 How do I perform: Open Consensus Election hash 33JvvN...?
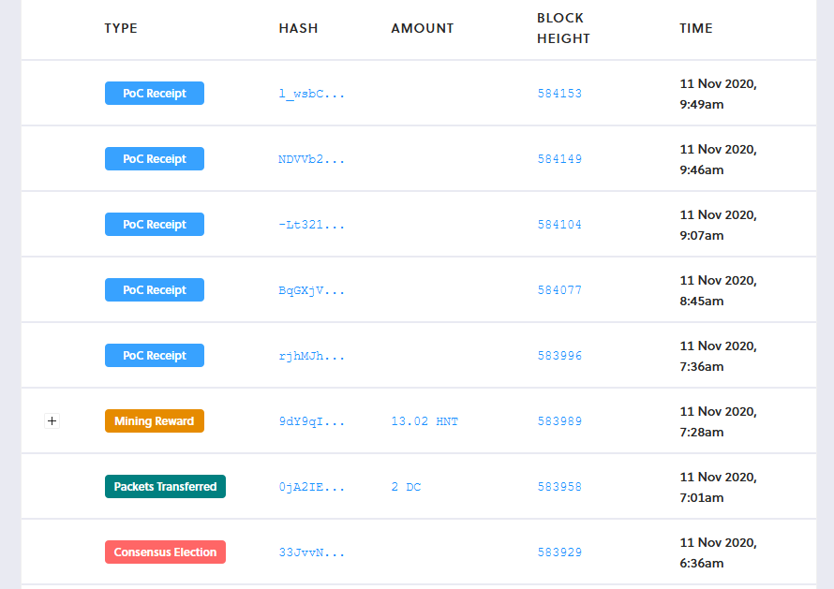pyautogui.click(x=310, y=552)
